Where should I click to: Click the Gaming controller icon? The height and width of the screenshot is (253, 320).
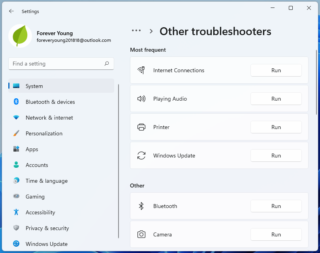tap(16, 196)
